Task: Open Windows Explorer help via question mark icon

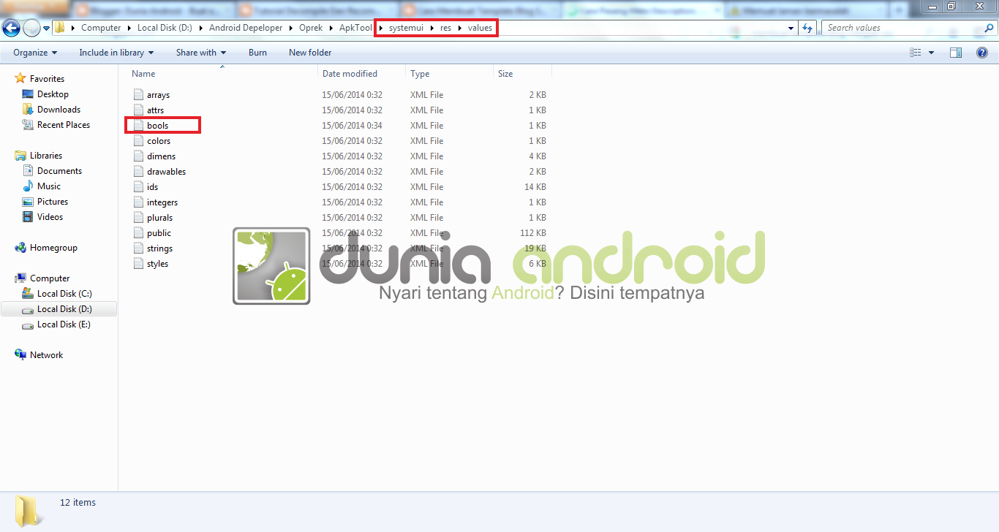Action: pos(982,52)
